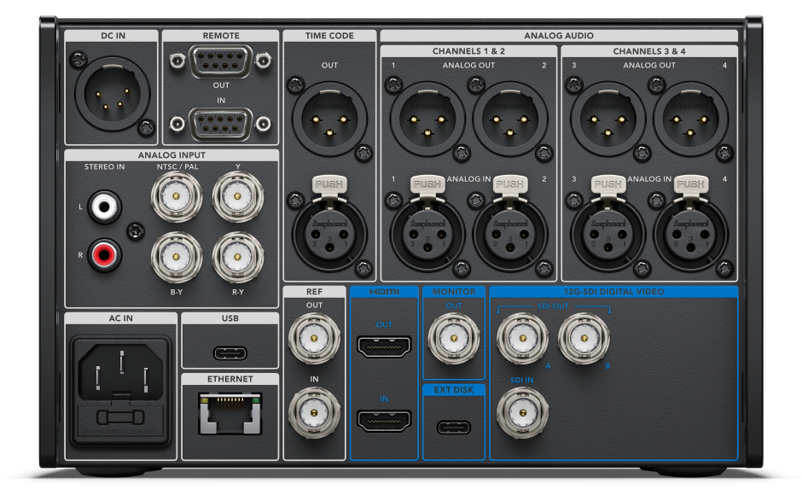802x501 pixels.
Task: Select the HDMI OUT port
Action: 385,347
